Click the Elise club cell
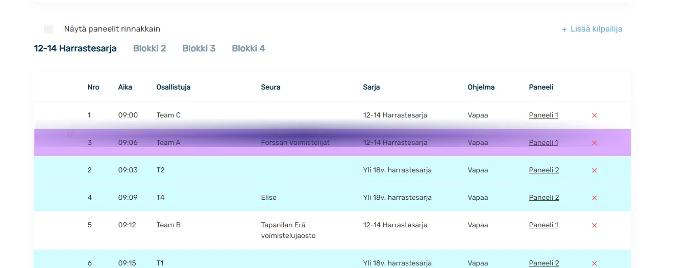The height and width of the screenshot is (268, 693). [x=268, y=197]
